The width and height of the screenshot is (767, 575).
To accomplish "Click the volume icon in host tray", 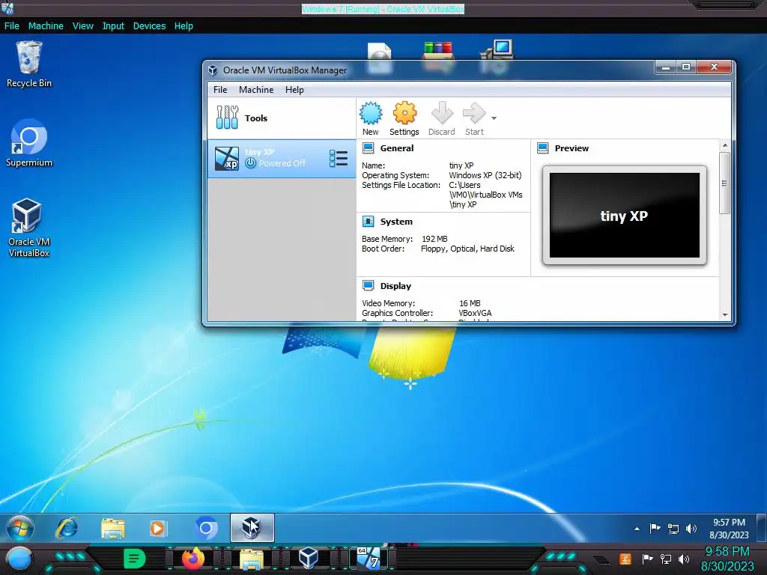I will click(684, 559).
